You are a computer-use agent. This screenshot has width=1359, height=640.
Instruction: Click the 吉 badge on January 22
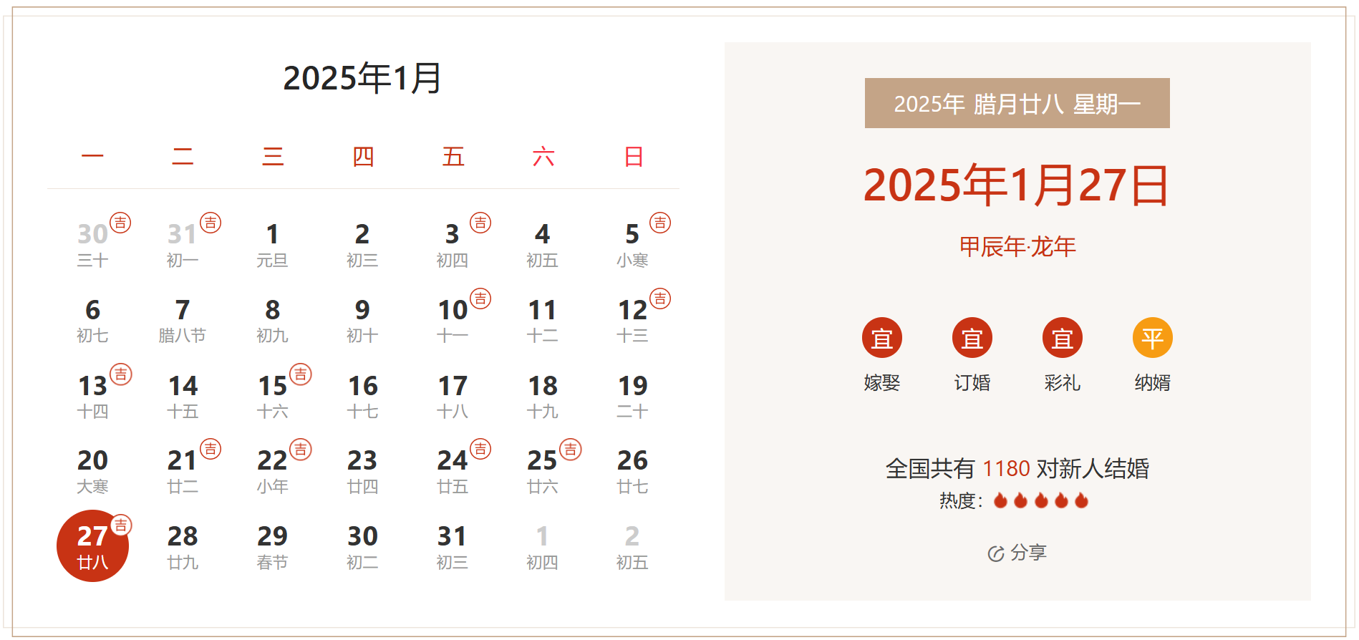(x=301, y=450)
